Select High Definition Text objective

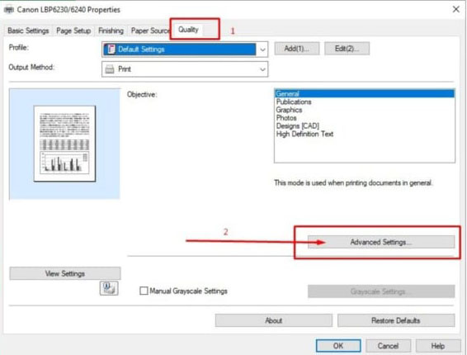[304, 134]
